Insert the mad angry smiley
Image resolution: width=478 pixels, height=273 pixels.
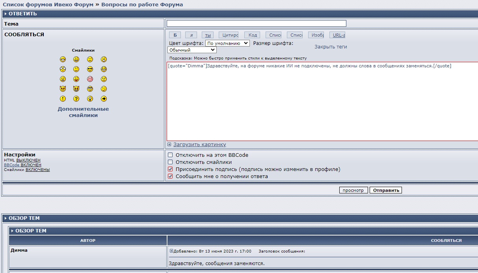point(63,79)
